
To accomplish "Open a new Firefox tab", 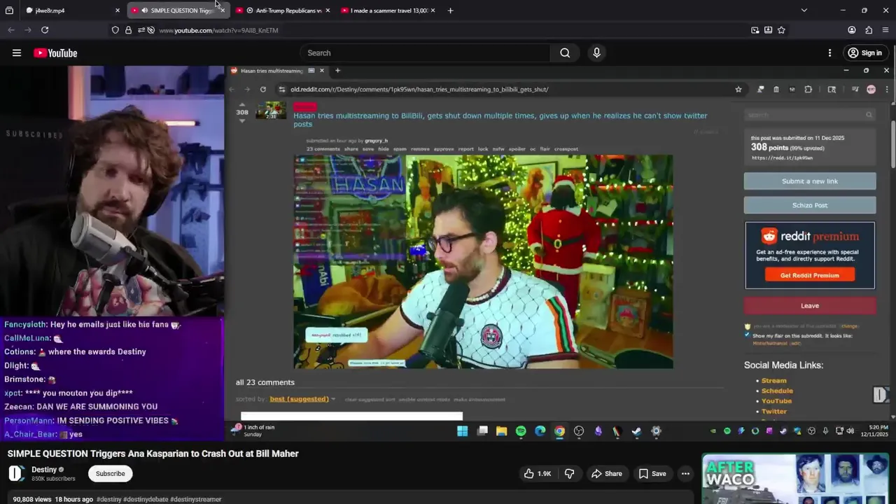I will [450, 10].
